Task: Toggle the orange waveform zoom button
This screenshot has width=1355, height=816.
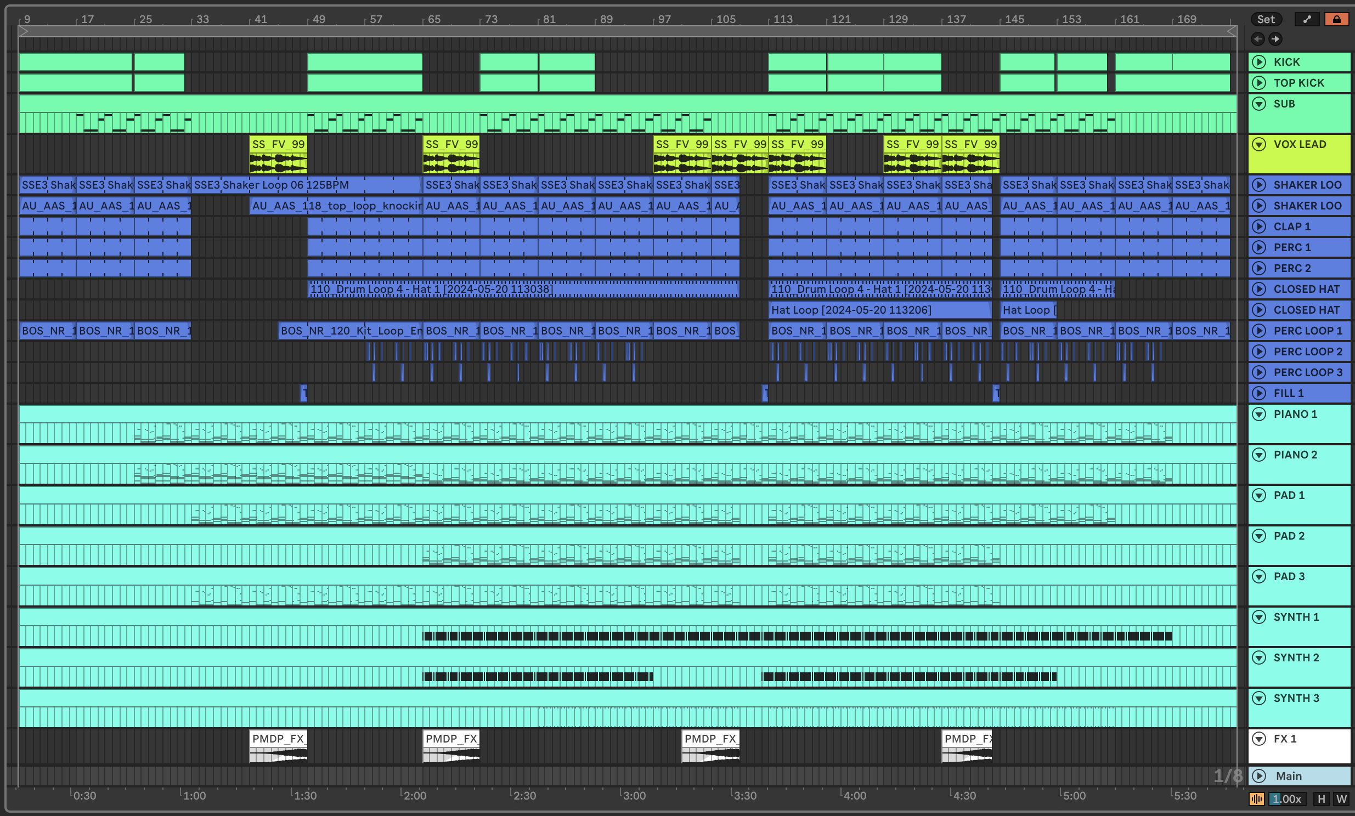Action: 1257,799
